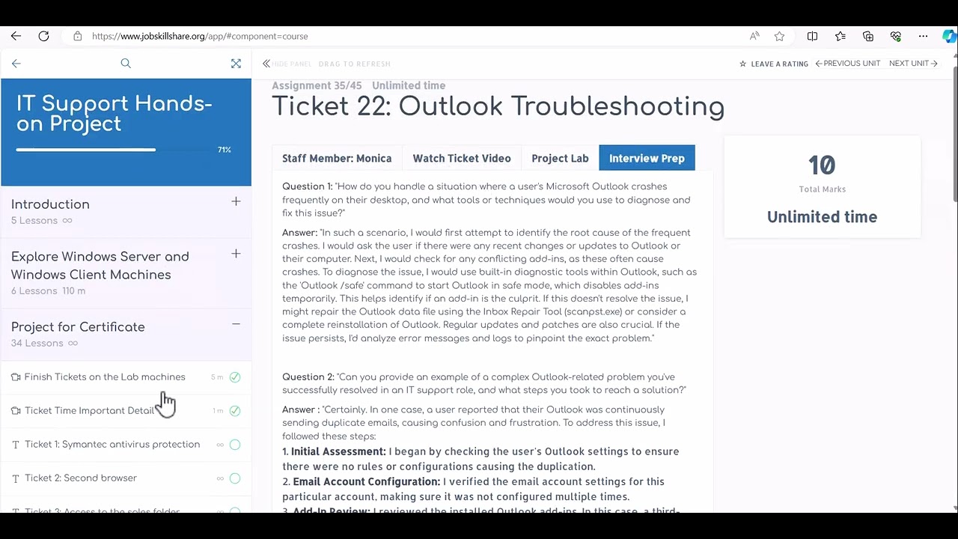Click the Introduction section title
Viewport: 958px width, 539px height.
tap(50, 204)
